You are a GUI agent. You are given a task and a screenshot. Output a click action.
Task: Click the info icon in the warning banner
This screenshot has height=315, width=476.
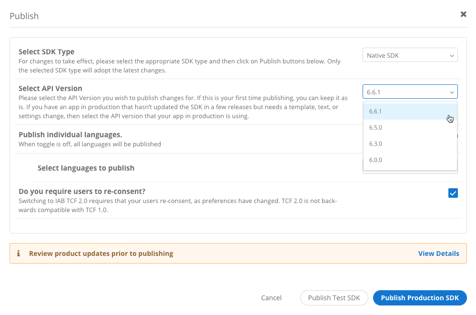coord(18,254)
